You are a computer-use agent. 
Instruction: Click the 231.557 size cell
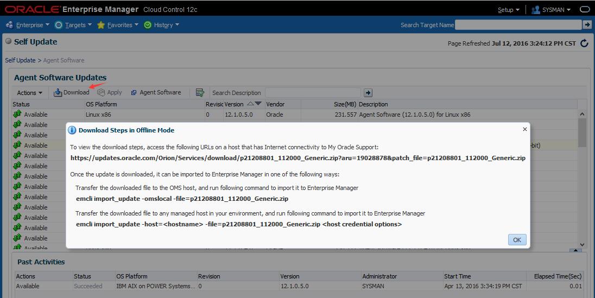(x=346, y=115)
